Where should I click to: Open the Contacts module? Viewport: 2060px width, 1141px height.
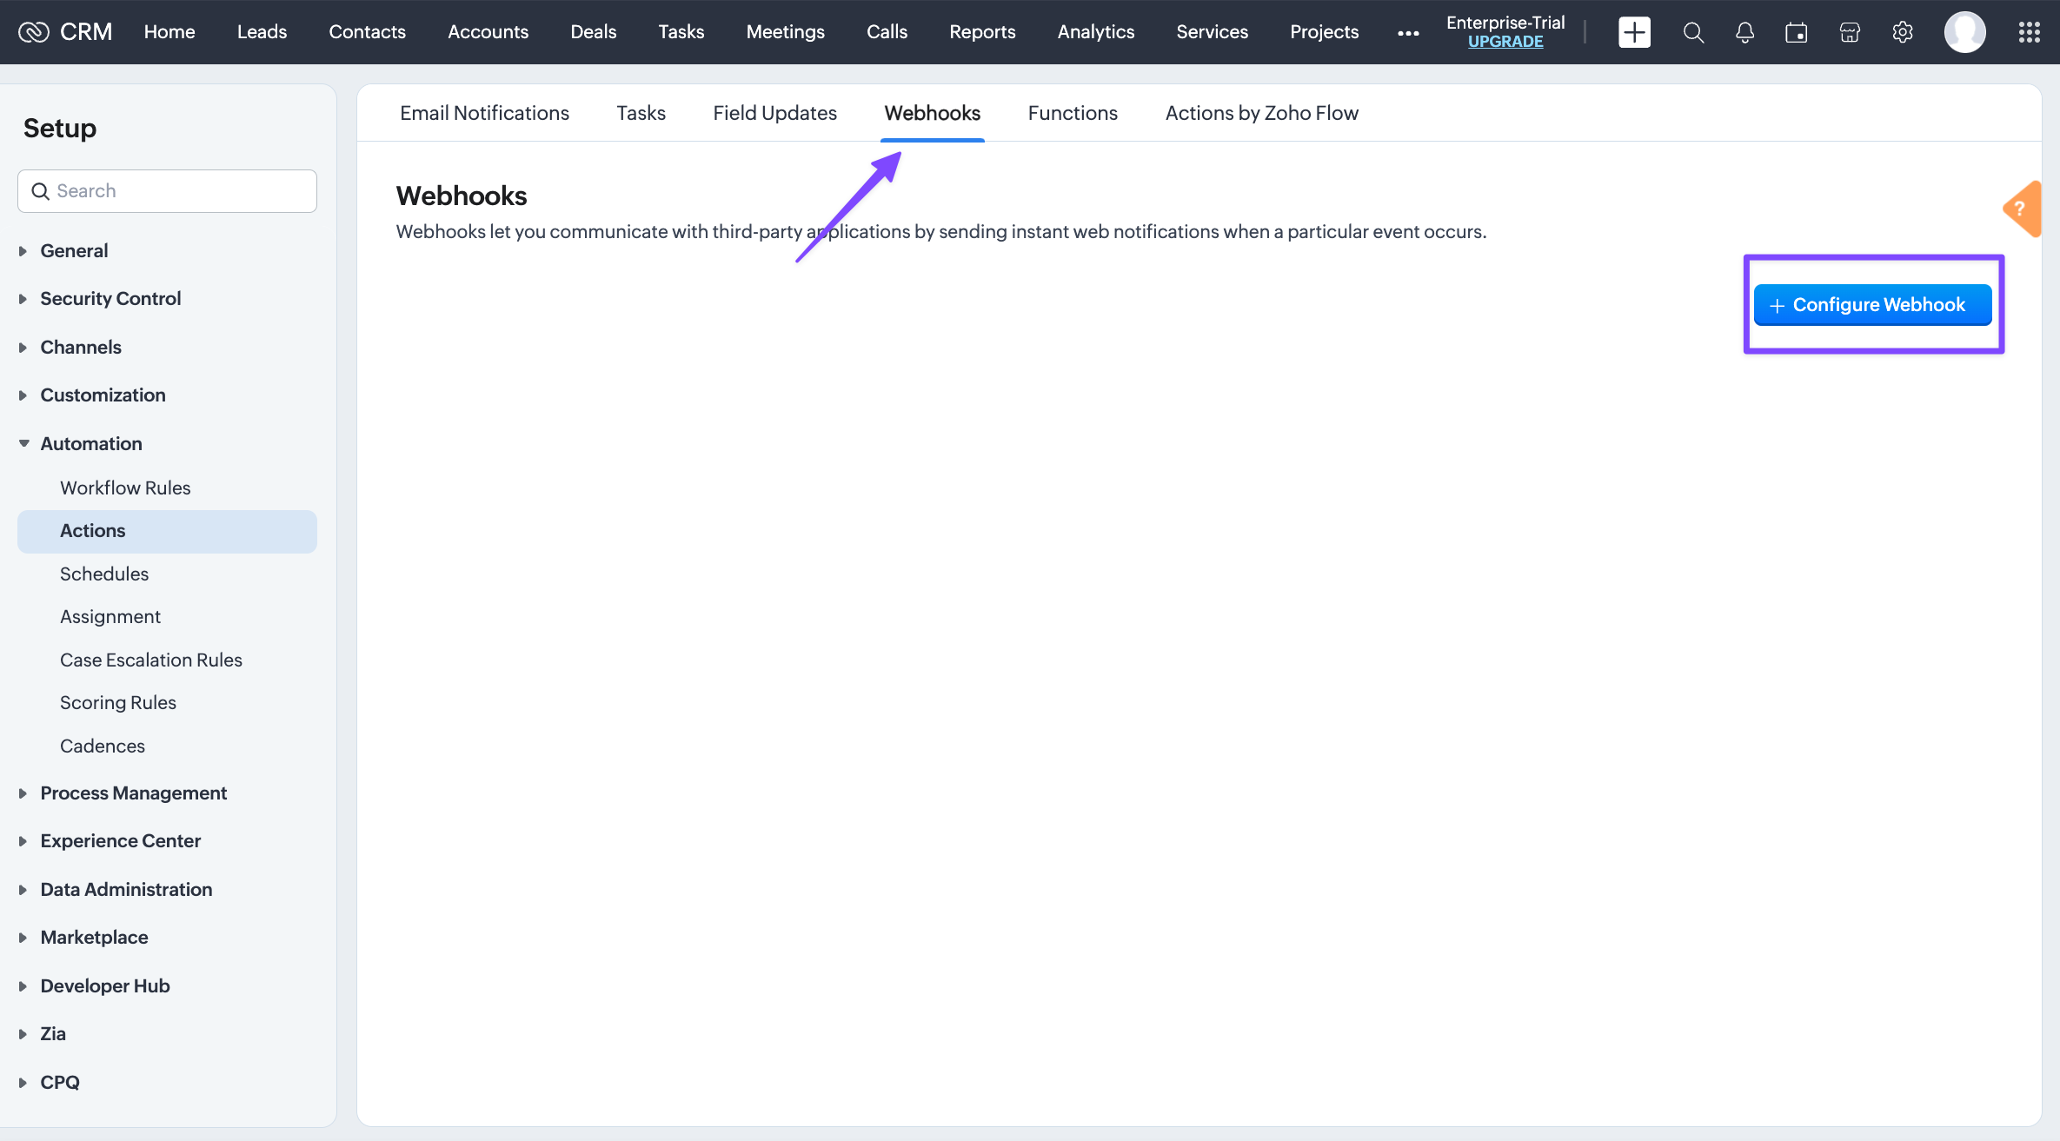pos(367,32)
